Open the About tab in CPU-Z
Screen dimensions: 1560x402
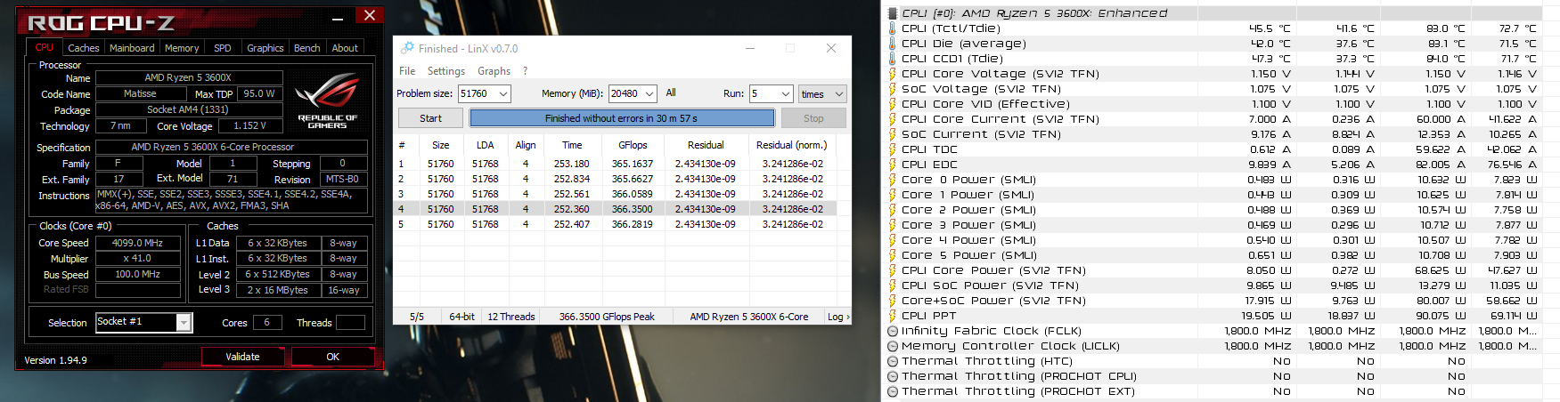click(x=345, y=48)
